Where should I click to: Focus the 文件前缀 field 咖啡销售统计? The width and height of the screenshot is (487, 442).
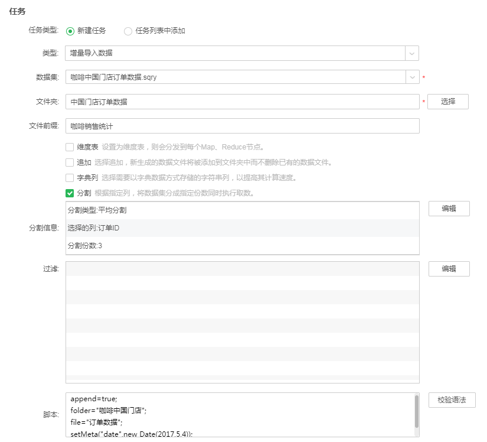(x=242, y=126)
